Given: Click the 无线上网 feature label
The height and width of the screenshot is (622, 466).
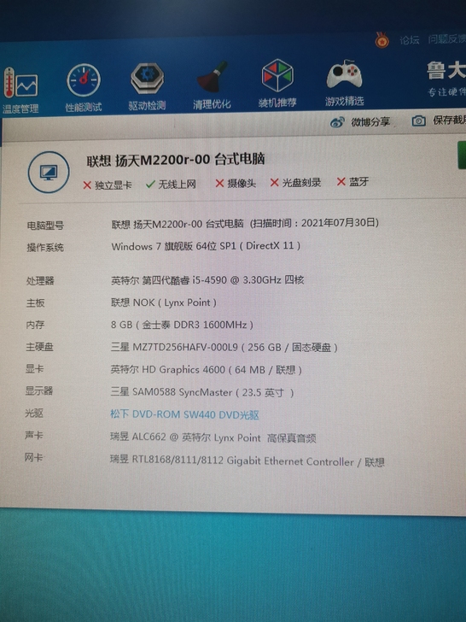Looking at the screenshot, I should [178, 184].
